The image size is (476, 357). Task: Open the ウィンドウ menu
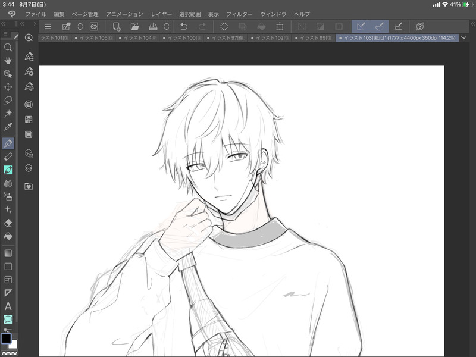point(273,14)
